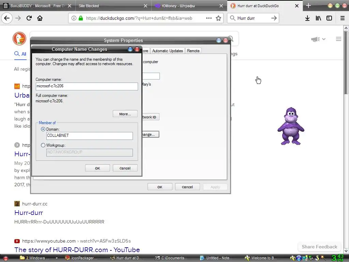The width and height of the screenshot is (349, 262).
Task: Close the BonziBUDDY browser tab
Action: 70,6
